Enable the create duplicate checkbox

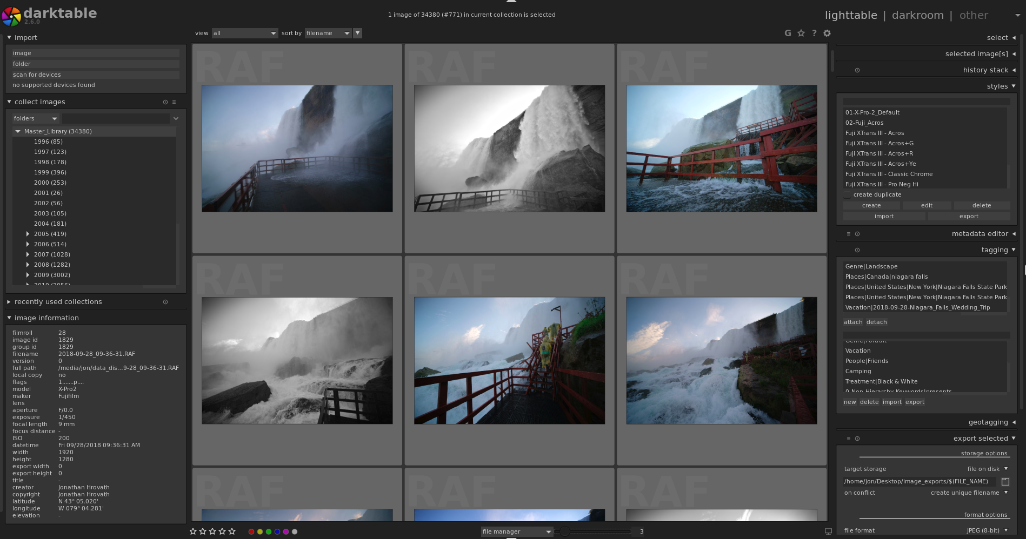coord(847,195)
